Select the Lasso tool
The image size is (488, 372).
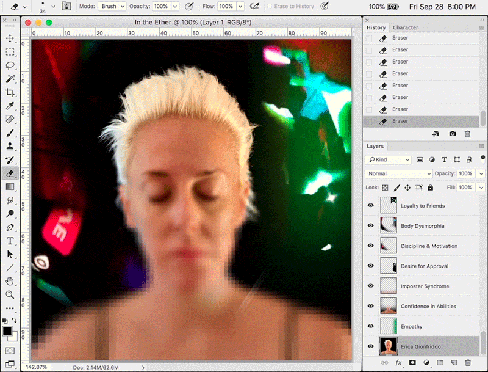pyautogui.click(x=10, y=65)
